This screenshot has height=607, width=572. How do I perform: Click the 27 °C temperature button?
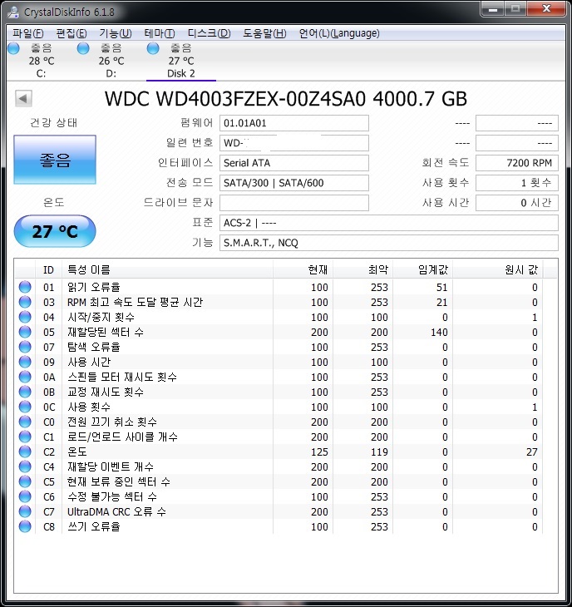click(x=55, y=231)
